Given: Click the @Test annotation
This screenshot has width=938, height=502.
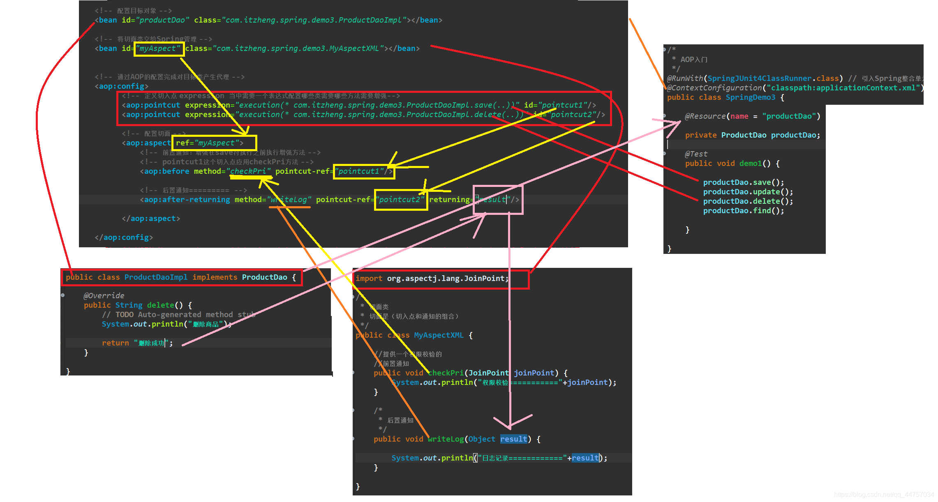Looking at the screenshot, I should pos(696,154).
